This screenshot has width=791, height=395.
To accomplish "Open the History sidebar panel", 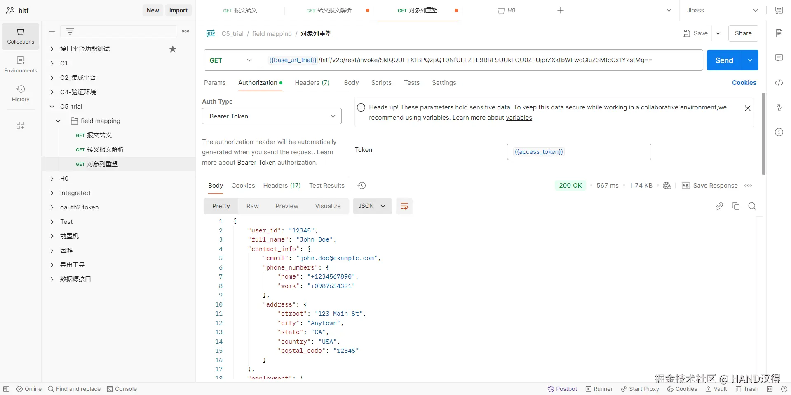I will (21, 93).
